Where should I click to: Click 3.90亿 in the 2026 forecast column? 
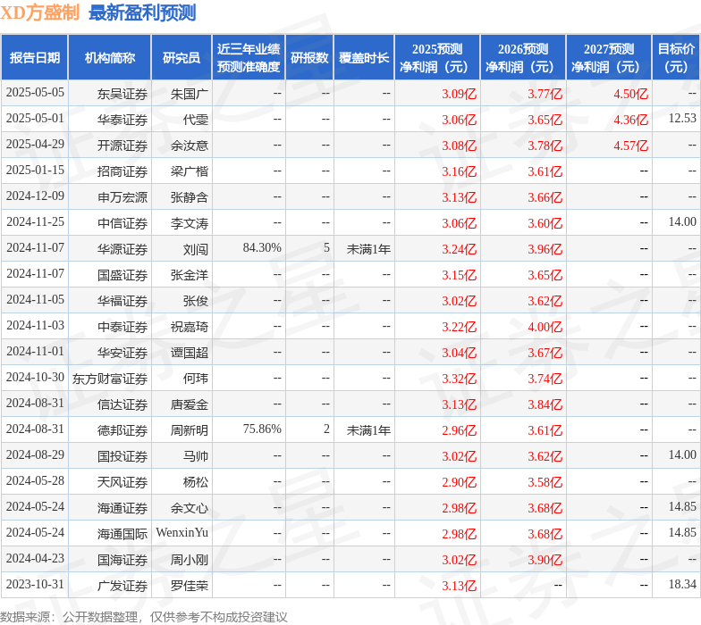[545, 560]
